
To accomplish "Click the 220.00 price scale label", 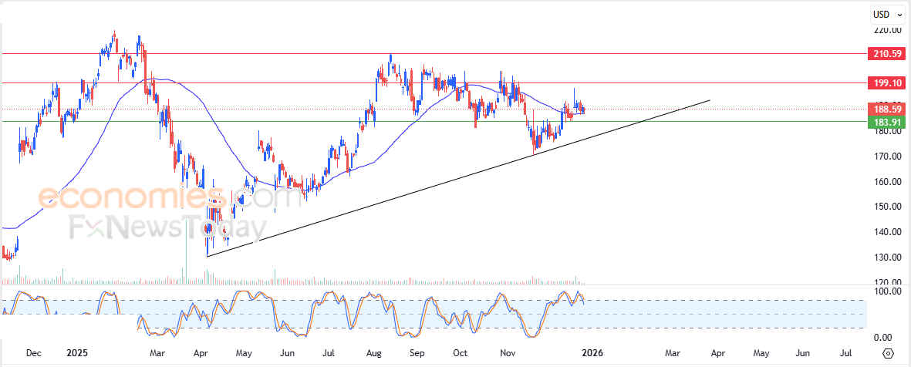I will click(x=886, y=30).
